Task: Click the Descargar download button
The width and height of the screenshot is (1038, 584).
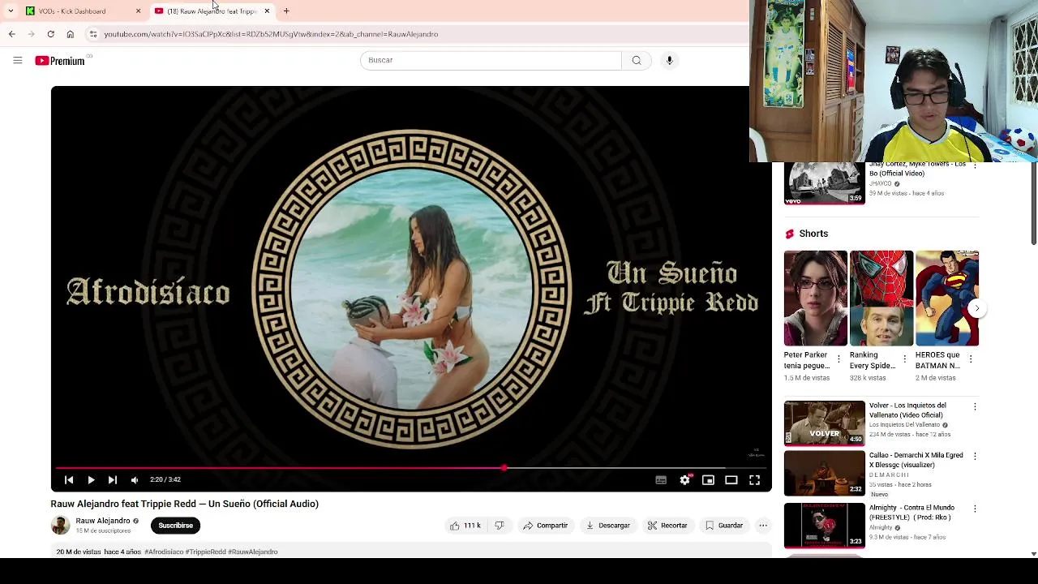Action: point(608,526)
